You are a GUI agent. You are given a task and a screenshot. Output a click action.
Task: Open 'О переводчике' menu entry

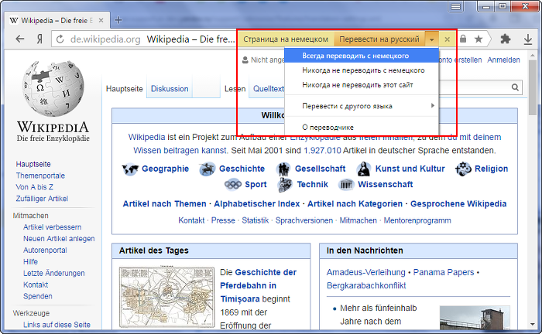click(x=362, y=128)
